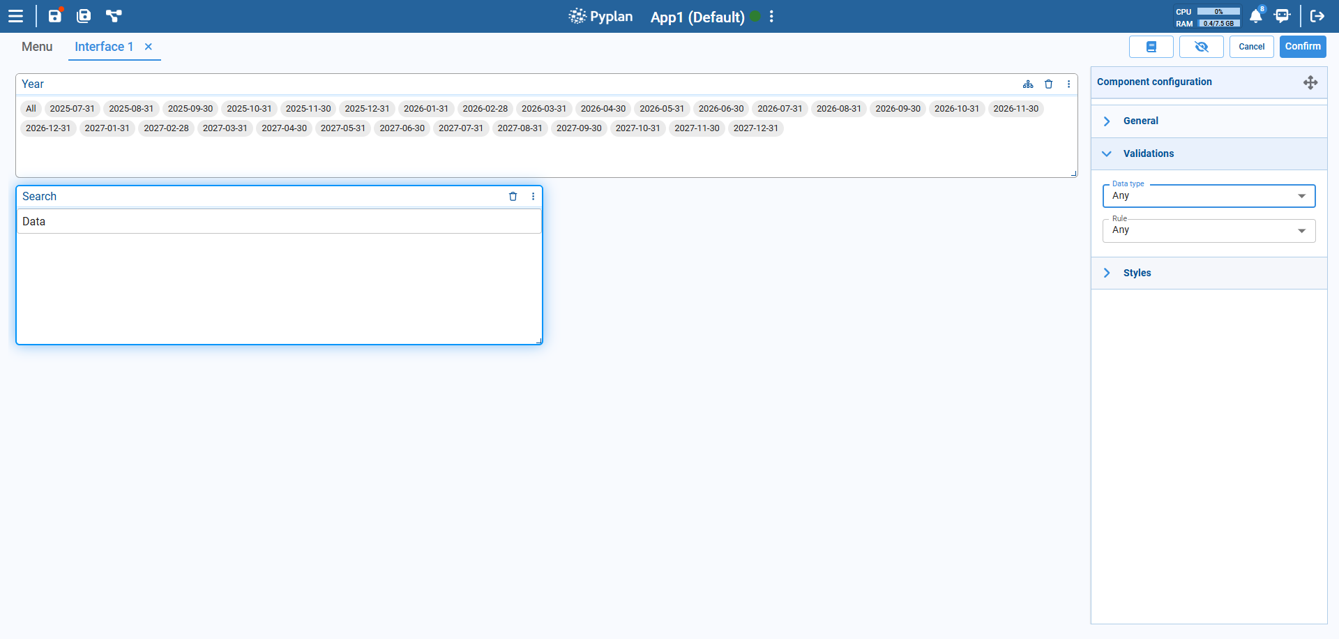Switch to the Menu tab
Viewport: 1339px width, 639px height.
pyautogui.click(x=37, y=47)
